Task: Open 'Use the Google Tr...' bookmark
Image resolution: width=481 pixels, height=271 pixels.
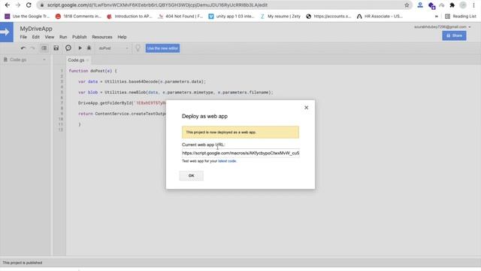Action: click(27, 17)
